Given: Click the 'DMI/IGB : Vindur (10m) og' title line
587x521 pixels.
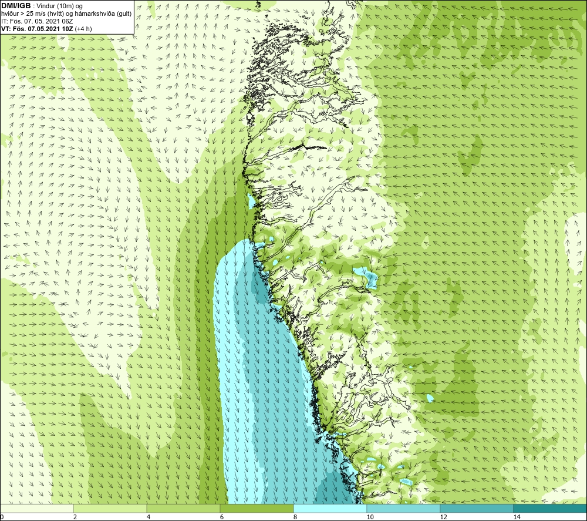Looking at the screenshot, I should click(x=42, y=6).
